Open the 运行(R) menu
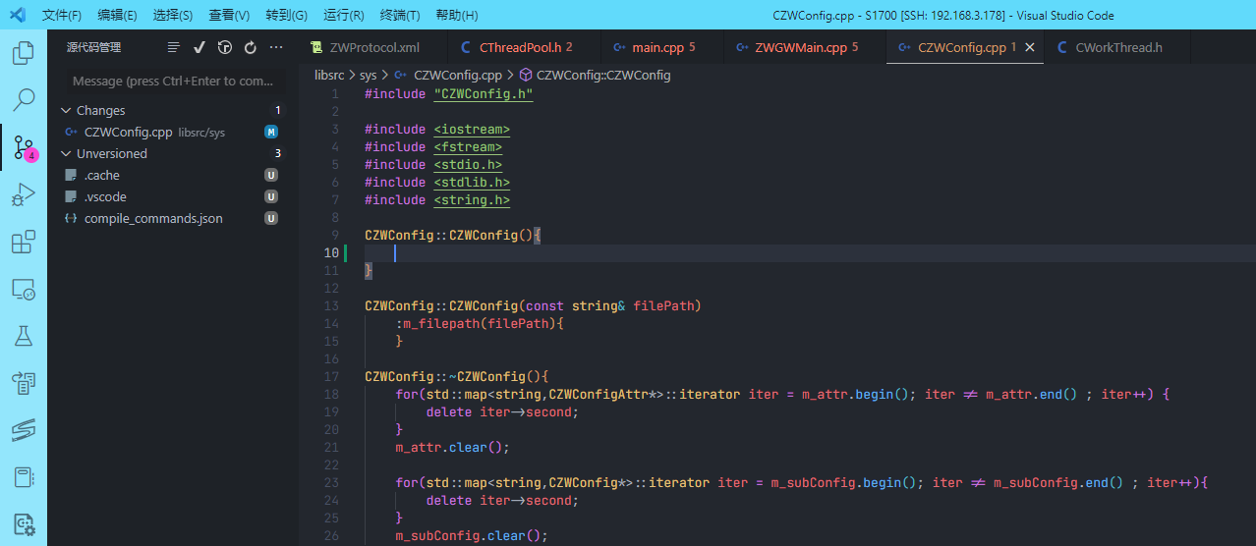 (x=343, y=15)
